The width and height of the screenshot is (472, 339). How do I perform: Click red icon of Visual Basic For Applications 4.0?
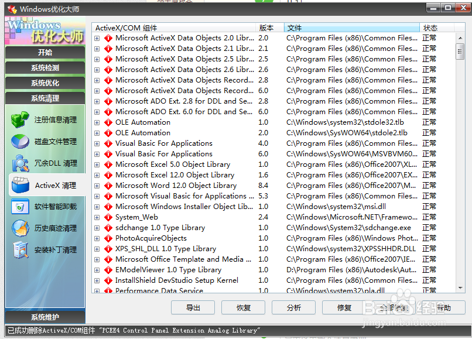click(x=108, y=143)
